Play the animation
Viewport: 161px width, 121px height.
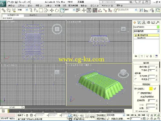point(136,115)
